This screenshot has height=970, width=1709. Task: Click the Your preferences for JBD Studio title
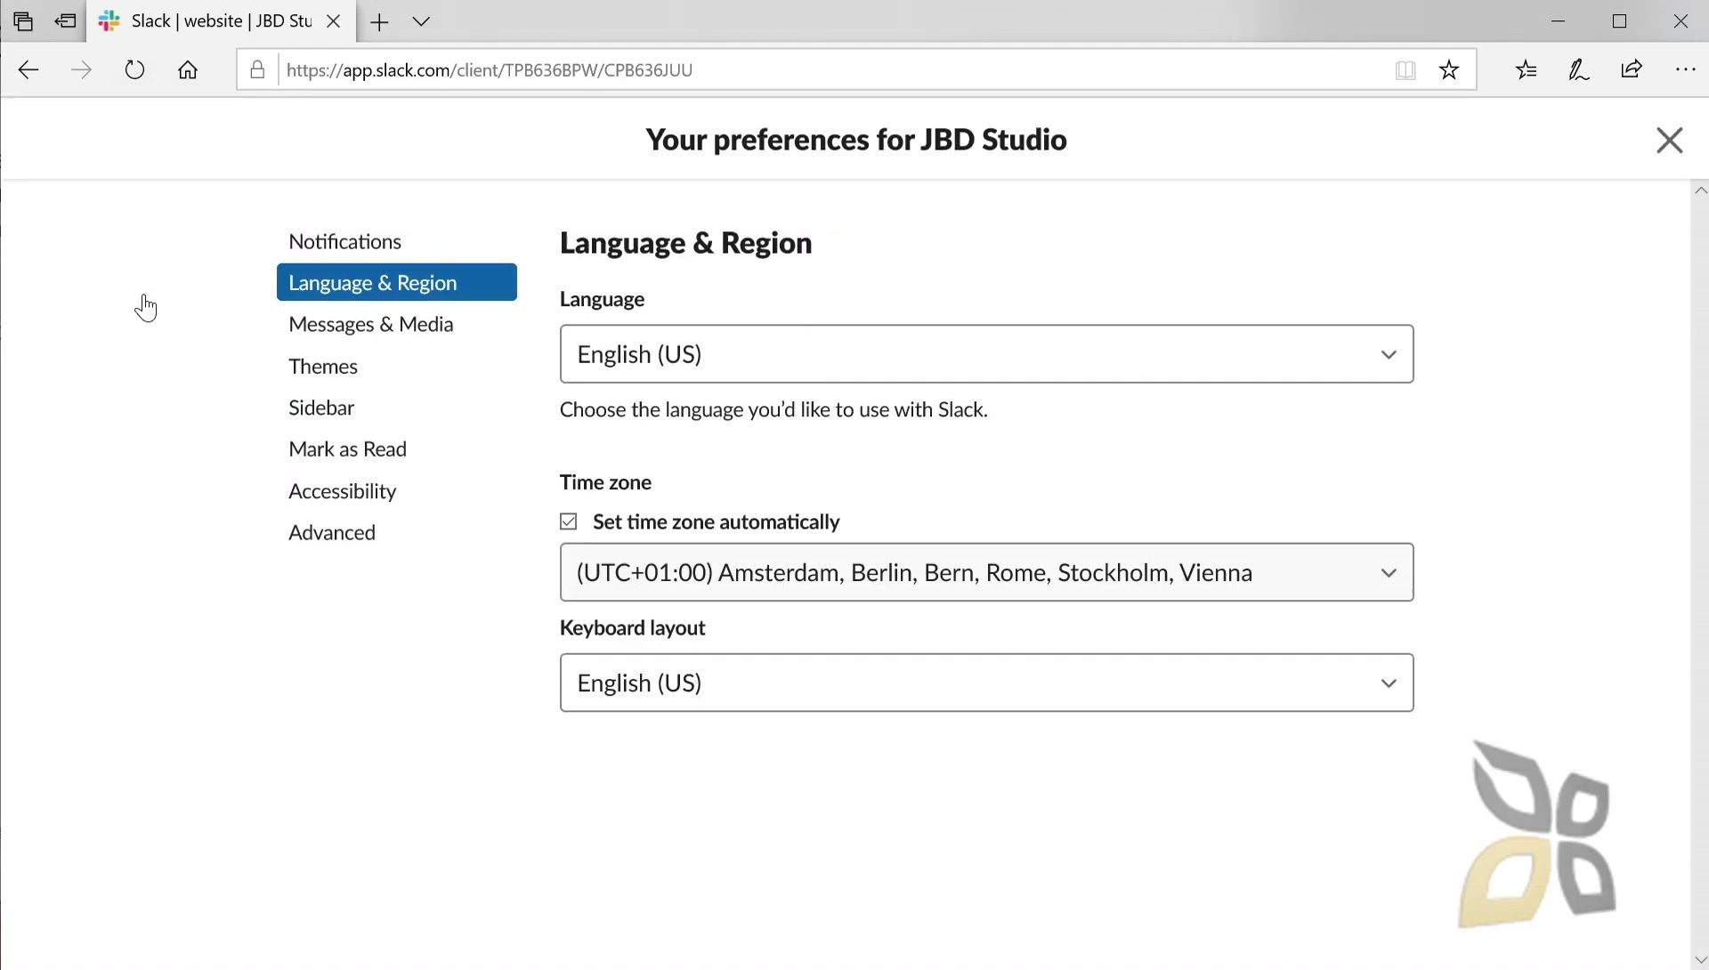(855, 140)
